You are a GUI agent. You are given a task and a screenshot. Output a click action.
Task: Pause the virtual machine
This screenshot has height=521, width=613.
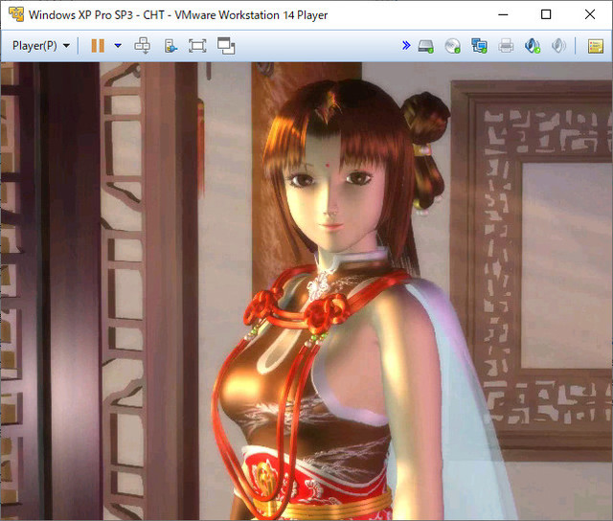click(98, 46)
